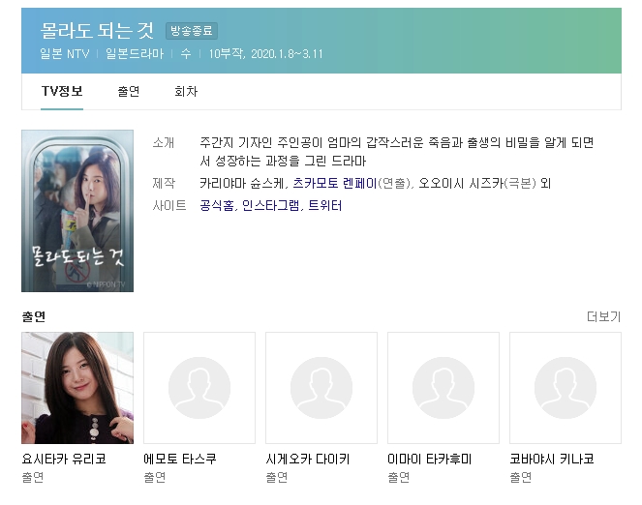The image size is (642, 505).
Task: Click the 방송종료 status badge
Action: coord(192,31)
